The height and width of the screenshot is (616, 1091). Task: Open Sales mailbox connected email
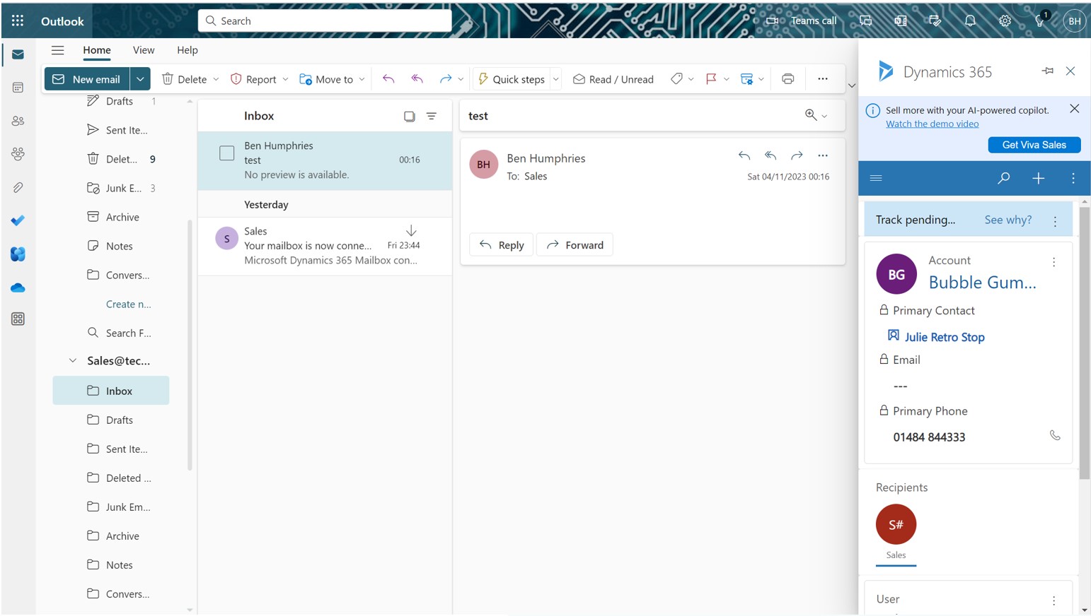click(325, 246)
